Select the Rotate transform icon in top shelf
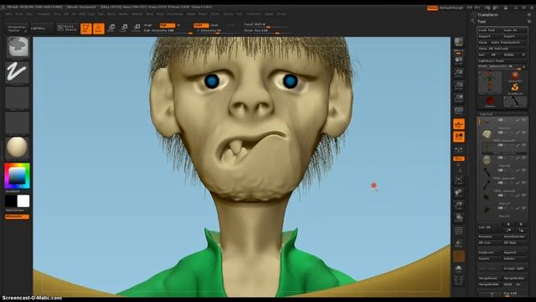 pos(136,28)
